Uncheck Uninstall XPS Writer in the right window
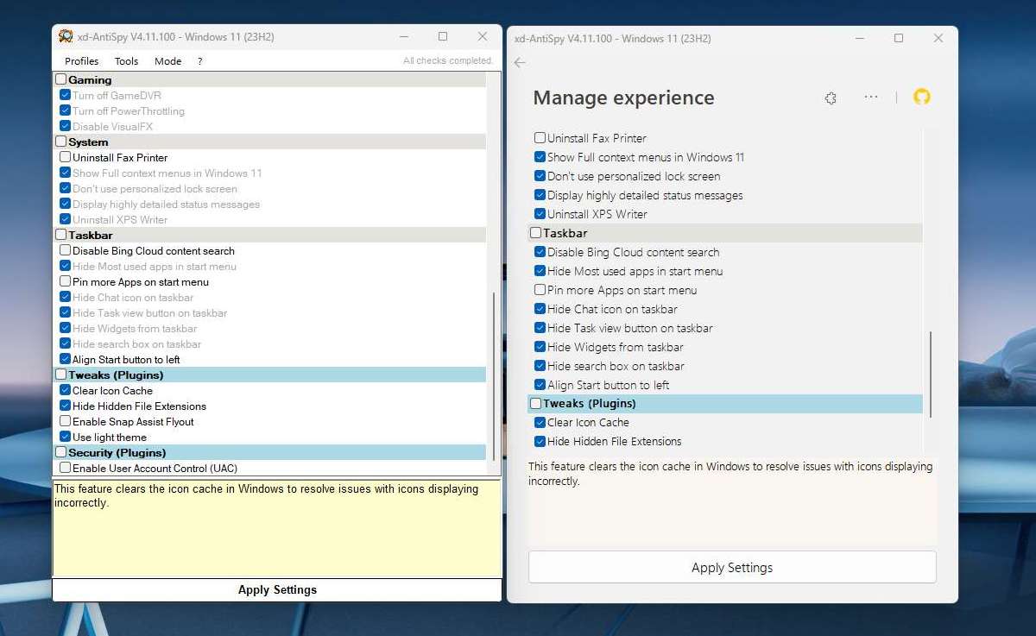Image resolution: width=1036 pixels, height=636 pixels. (540, 214)
